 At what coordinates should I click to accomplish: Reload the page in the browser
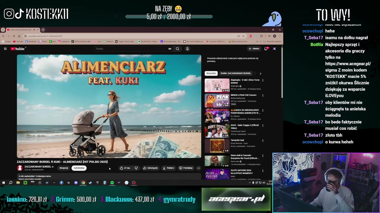click(x=14, y=36)
